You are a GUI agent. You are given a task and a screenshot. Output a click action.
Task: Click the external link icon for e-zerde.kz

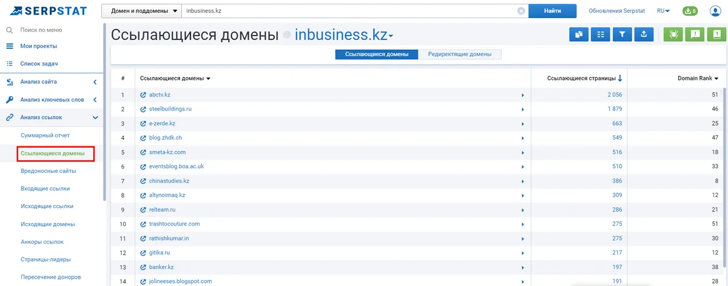[x=143, y=123]
